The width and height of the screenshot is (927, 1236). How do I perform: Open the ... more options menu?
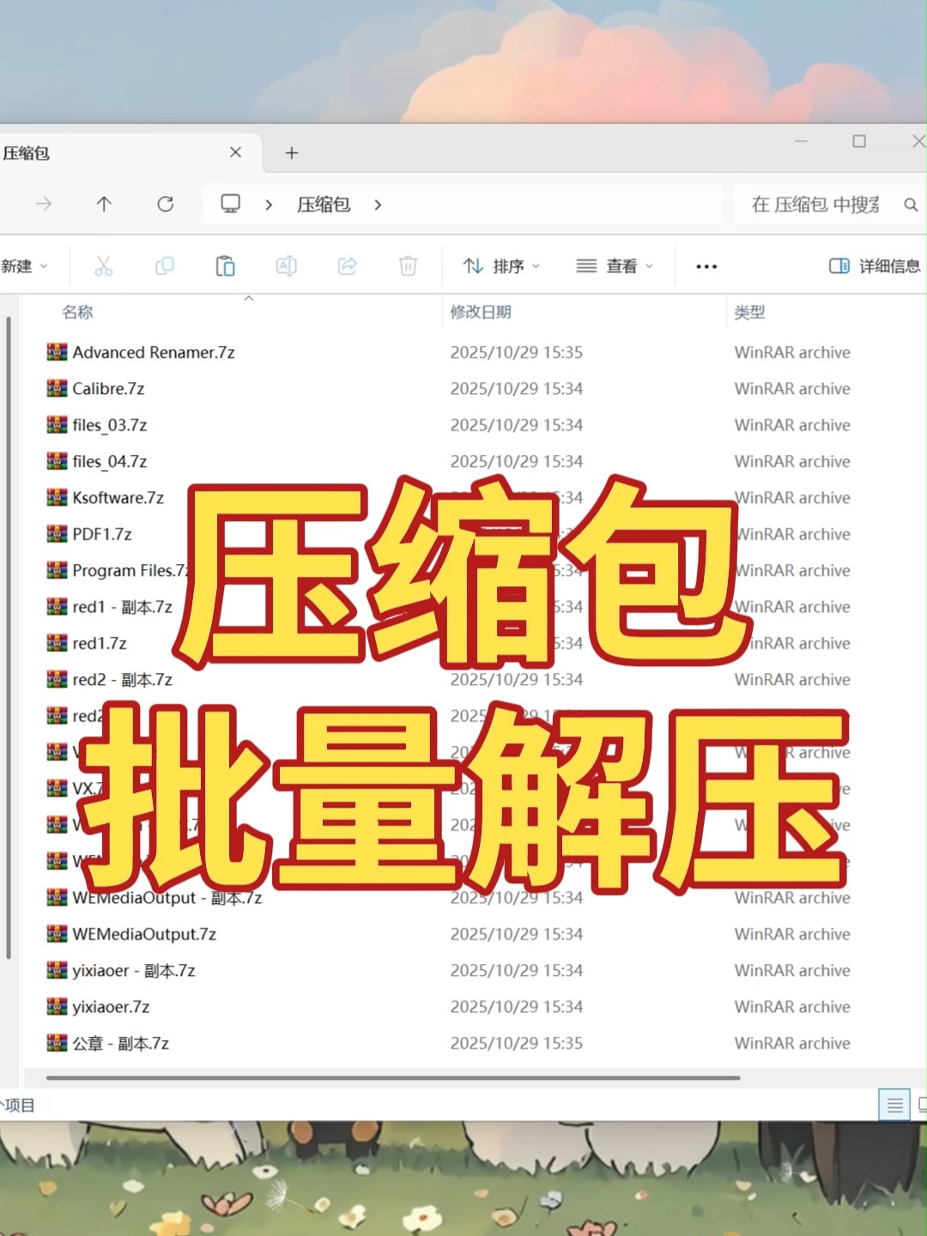706,266
